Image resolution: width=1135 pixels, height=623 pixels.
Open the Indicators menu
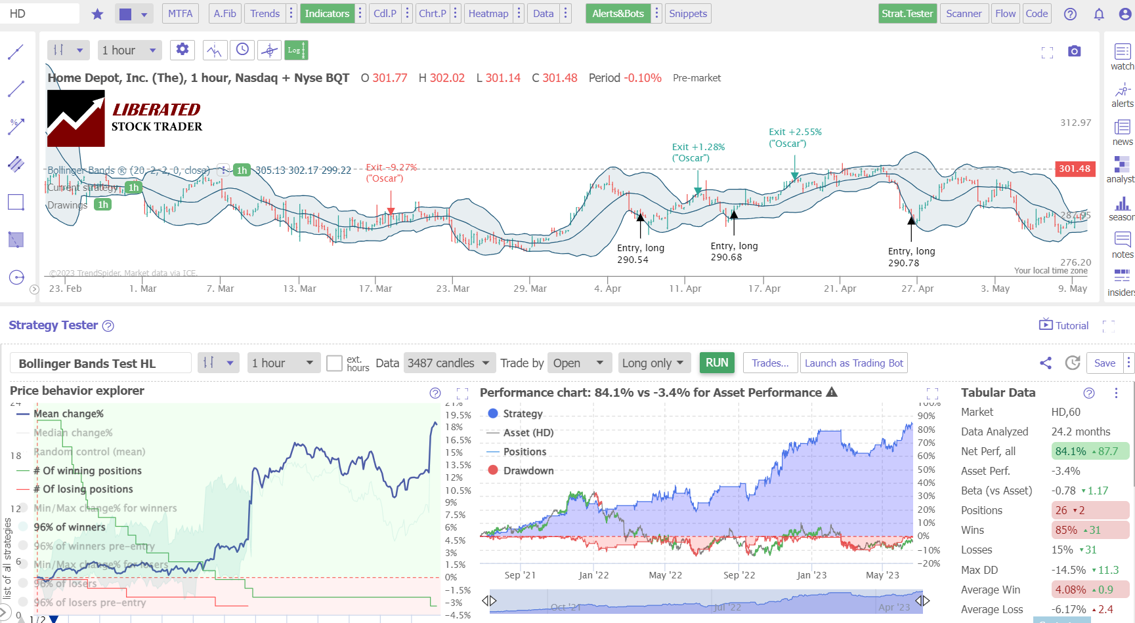[x=327, y=13]
